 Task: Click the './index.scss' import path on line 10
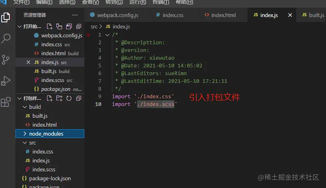[156, 104]
